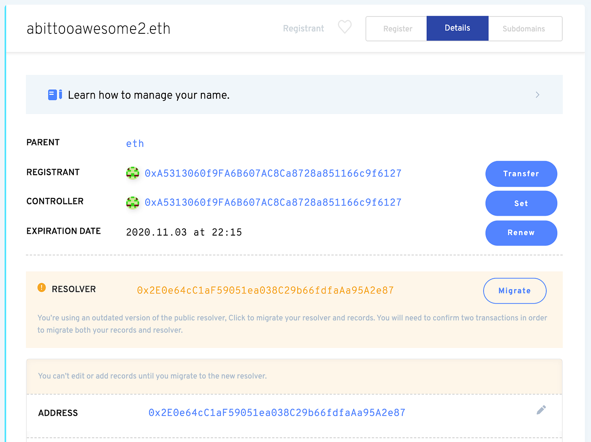Click the REGISTRANT field label

click(x=53, y=172)
